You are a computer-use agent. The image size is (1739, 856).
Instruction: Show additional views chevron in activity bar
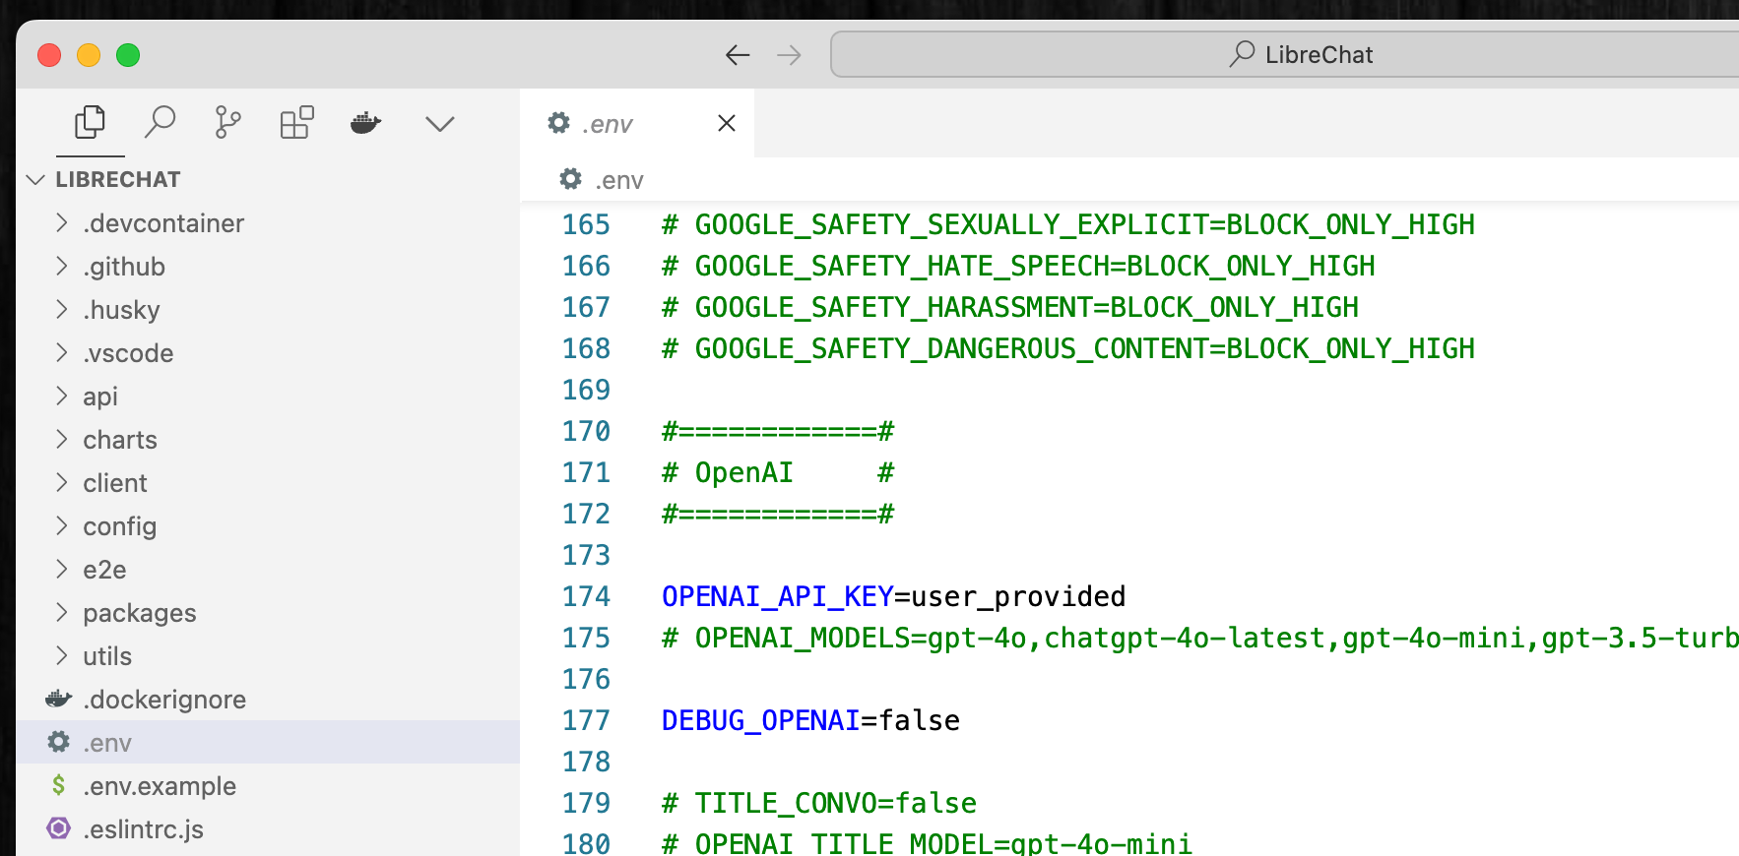(439, 124)
